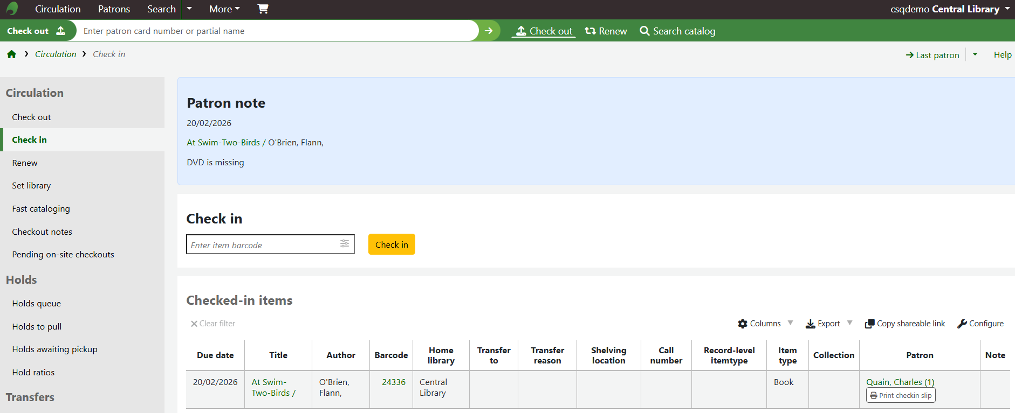Viewport: 1015px width, 413px height.
Task: Sort table by Barcode column header
Action: tap(391, 355)
